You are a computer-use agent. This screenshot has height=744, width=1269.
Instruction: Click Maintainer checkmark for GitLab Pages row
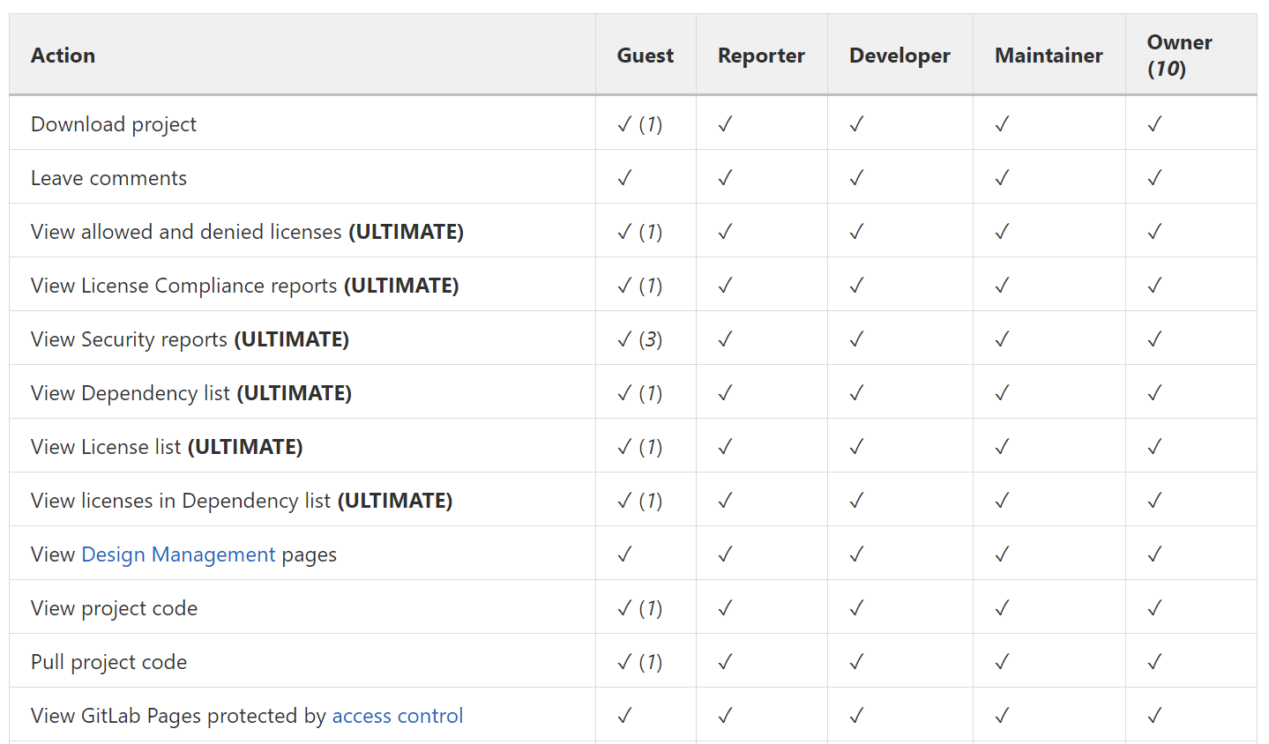1002,716
